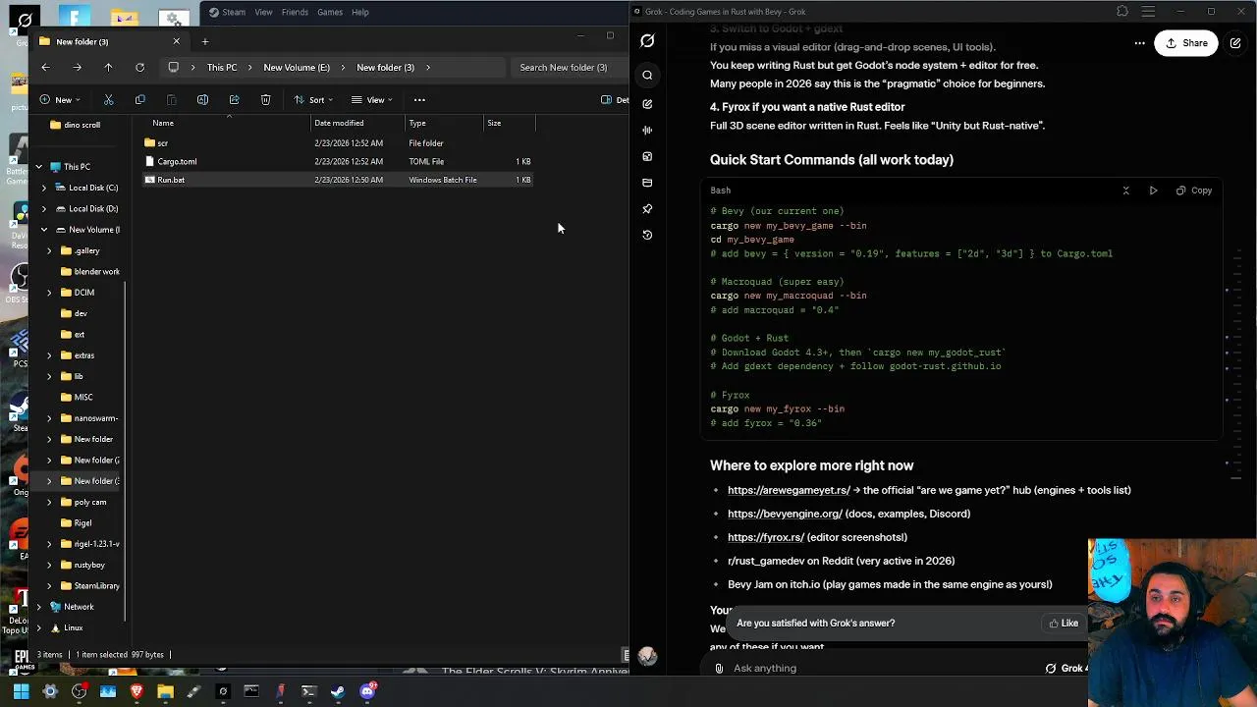Select the blender work folder in tree
The image size is (1257, 707).
96,272
